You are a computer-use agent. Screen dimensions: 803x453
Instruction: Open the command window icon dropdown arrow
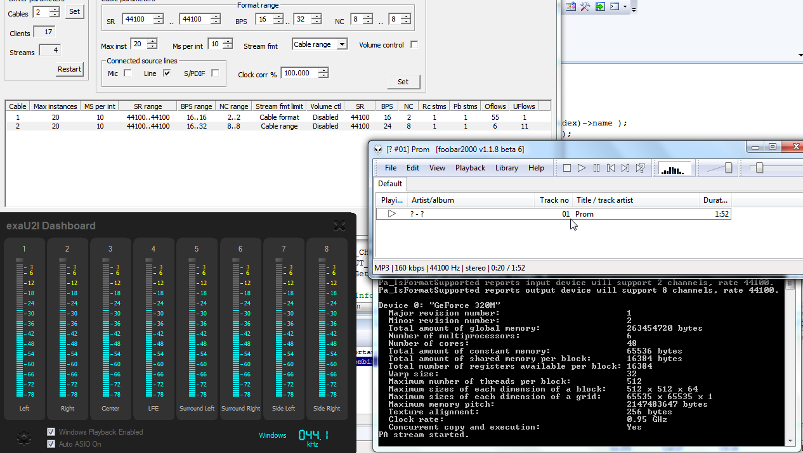pyautogui.click(x=625, y=7)
